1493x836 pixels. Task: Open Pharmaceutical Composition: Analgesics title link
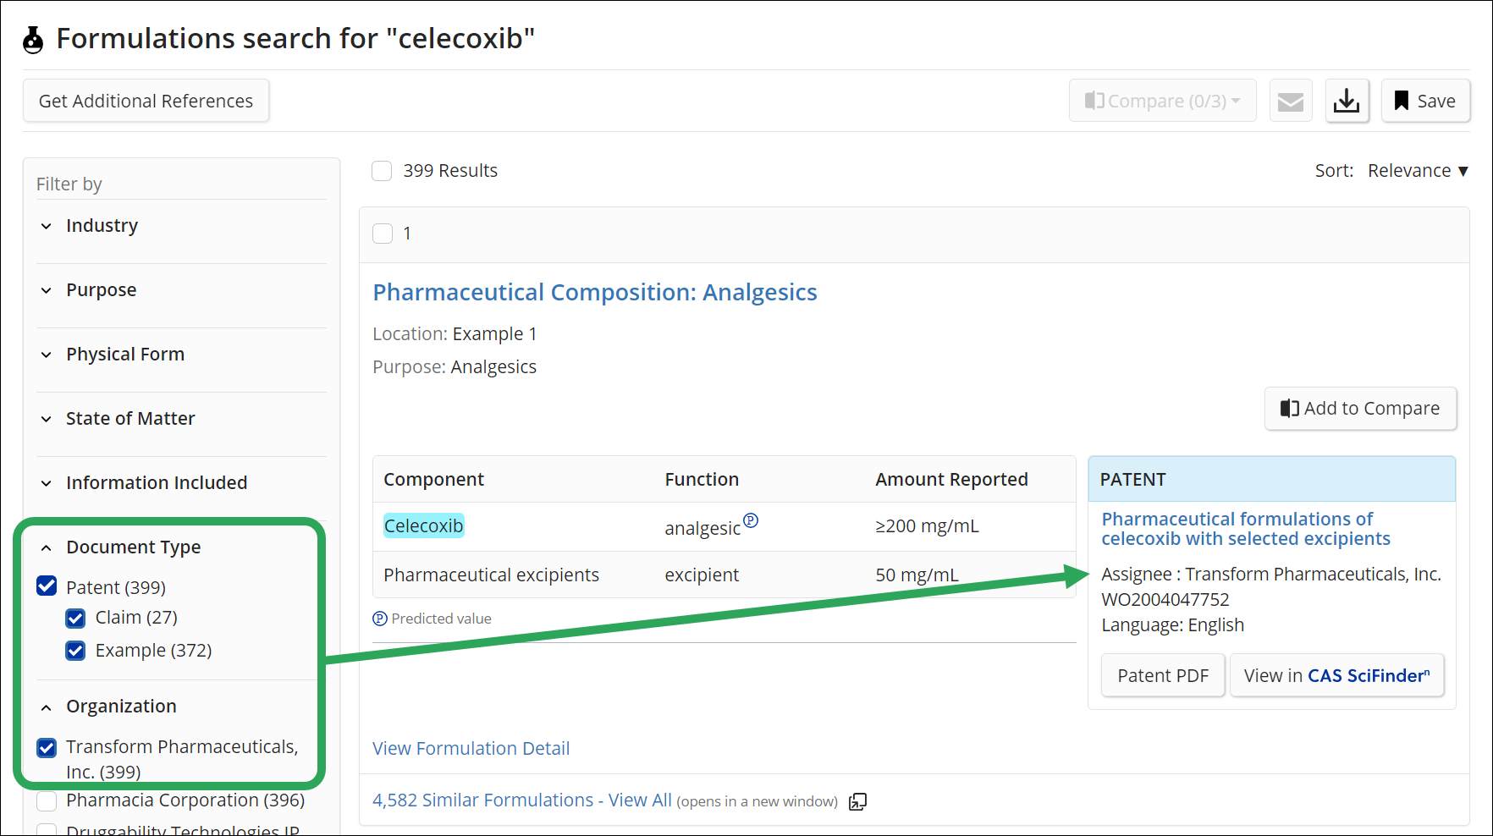(595, 292)
